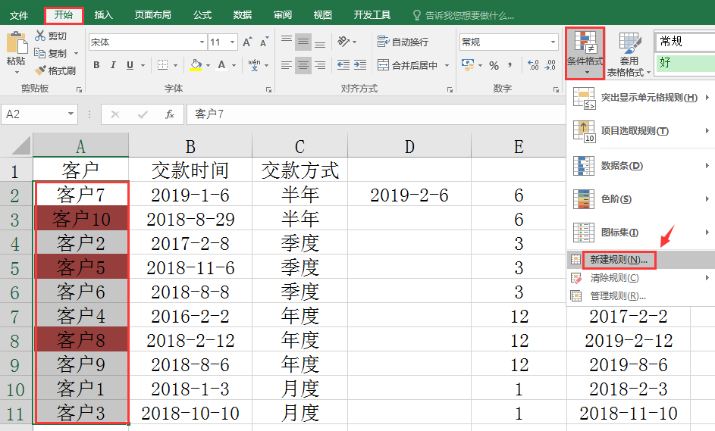The width and height of the screenshot is (715, 431).
Task: Open 突出显示单元格规则 submenu
Action: (x=641, y=98)
